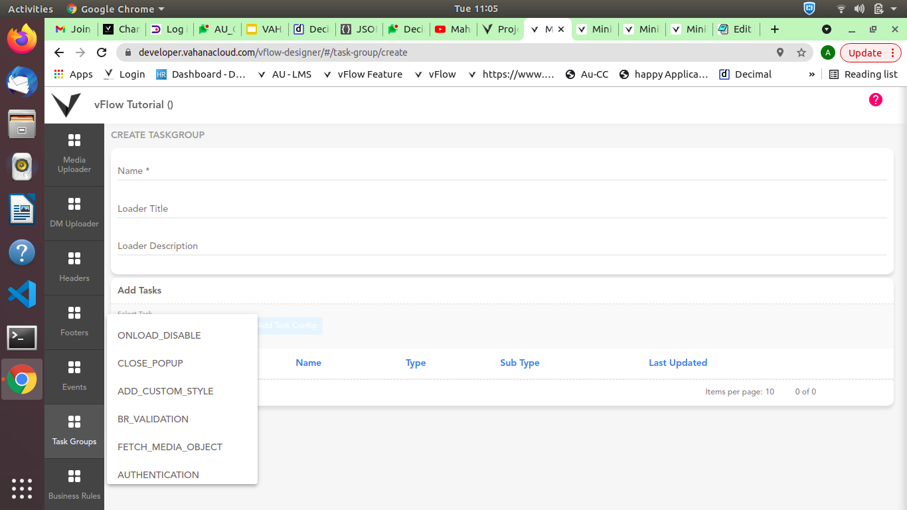Choose BR_VALIDATION option
Screen dimensions: 907x510
pos(182,419)
